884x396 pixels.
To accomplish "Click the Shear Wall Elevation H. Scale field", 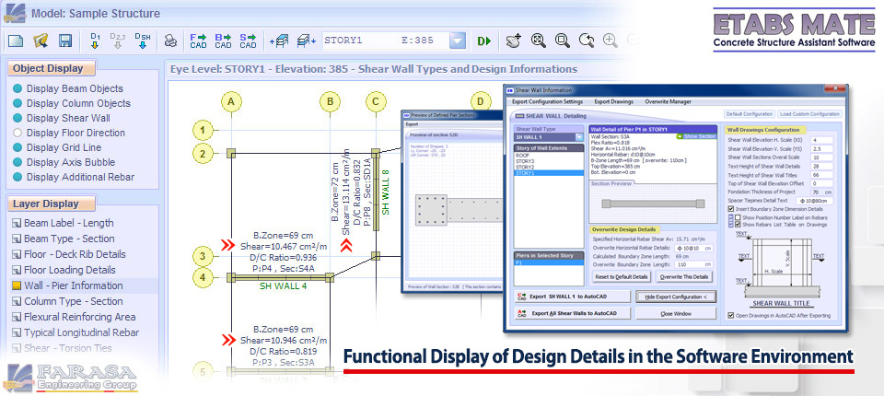I will point(821,140).
